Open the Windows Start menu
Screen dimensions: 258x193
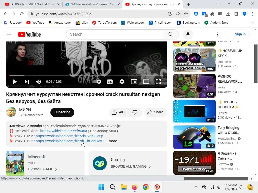pos(101,187)
